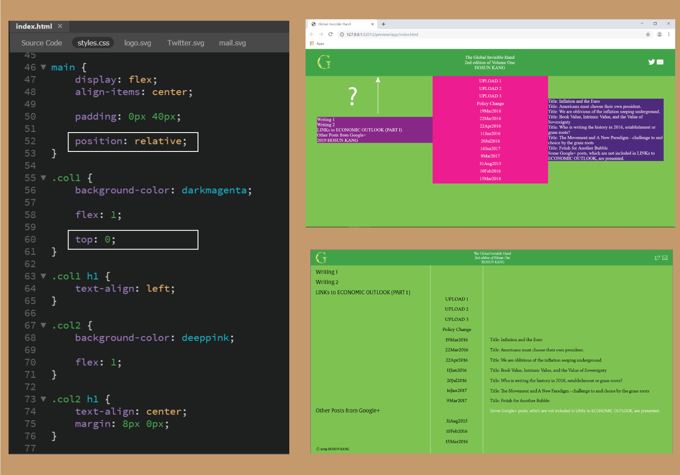Click 'Other Posts from Google+' in bottom mockup
The height and width of the screenshot is (475, 680).
pos(348,410)
